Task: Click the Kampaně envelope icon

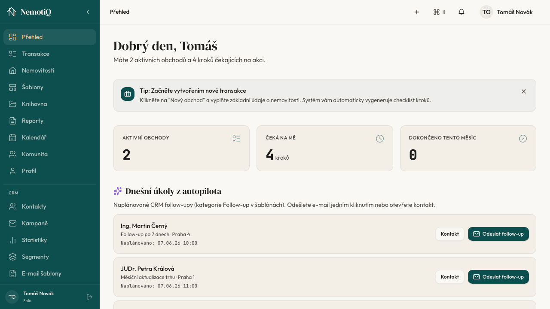Action: (13, 223)
